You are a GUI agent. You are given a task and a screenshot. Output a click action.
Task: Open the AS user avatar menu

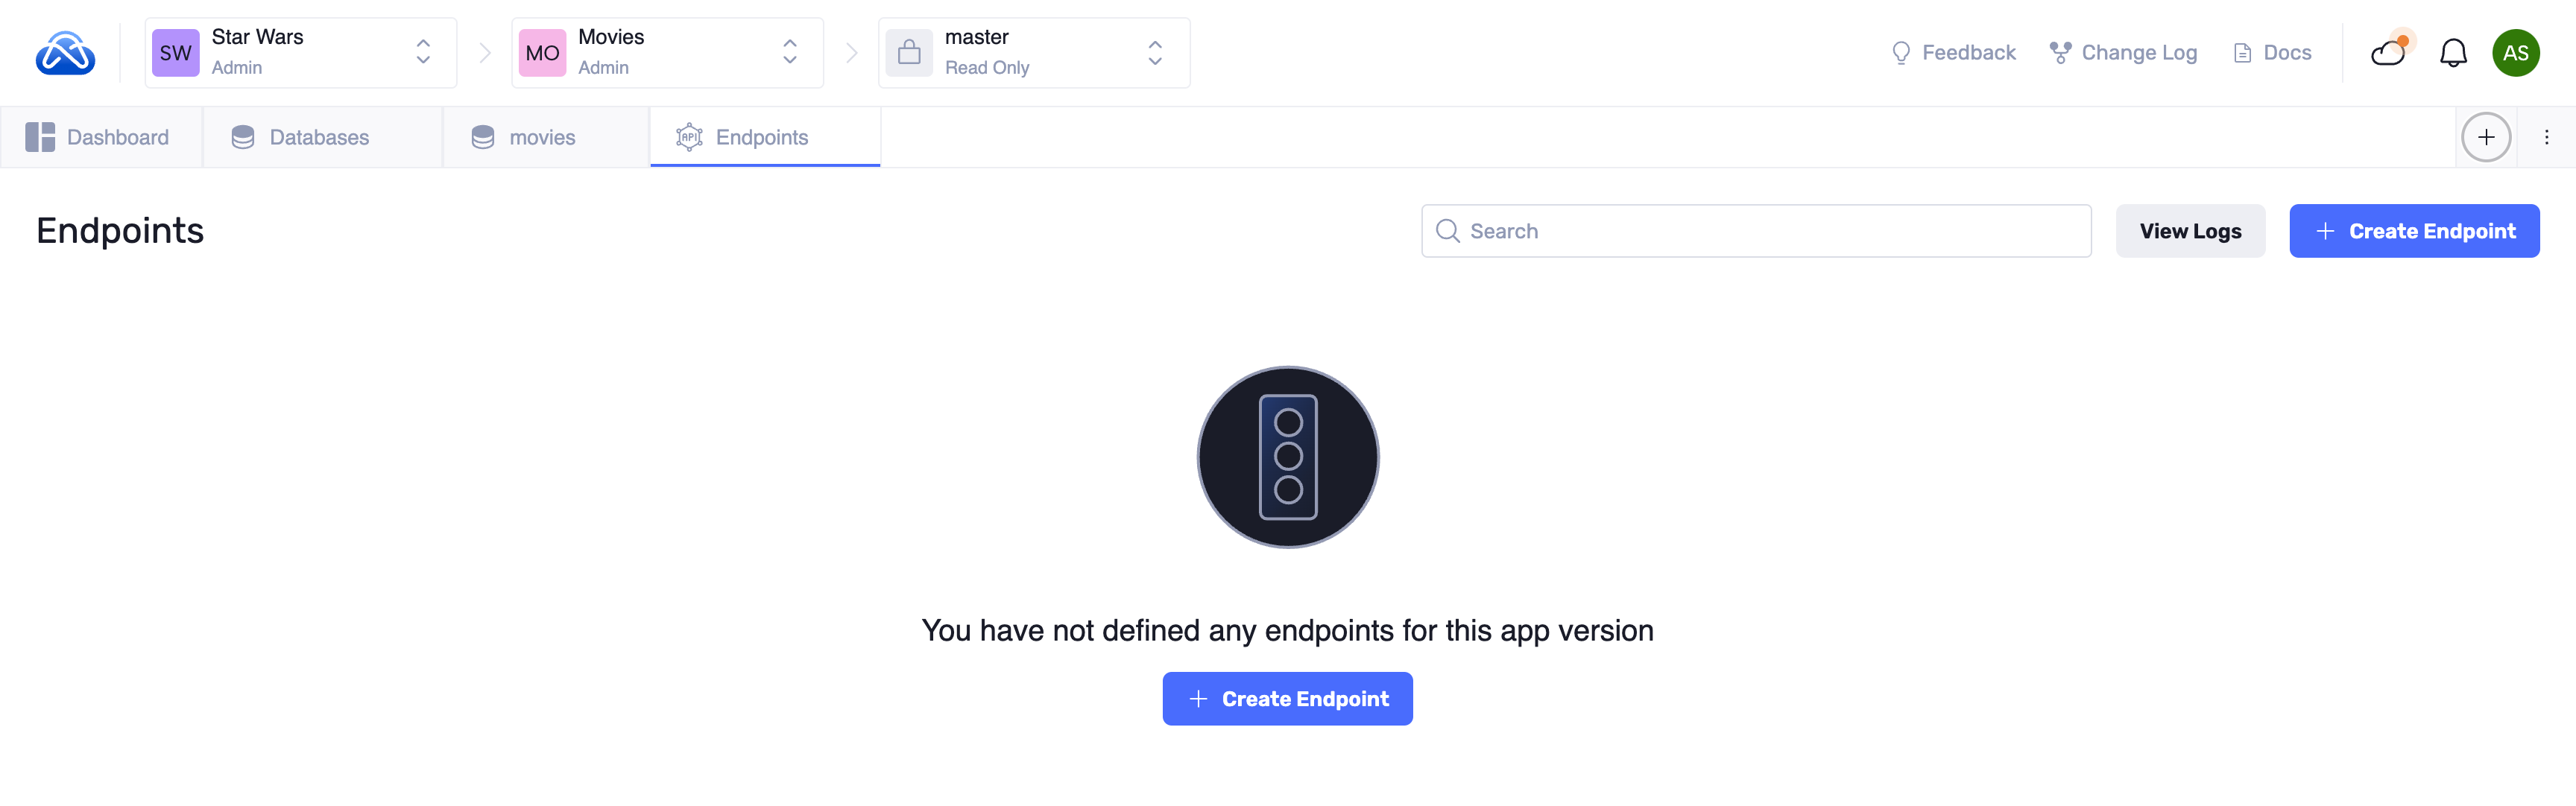click(x=2515, y=53)
